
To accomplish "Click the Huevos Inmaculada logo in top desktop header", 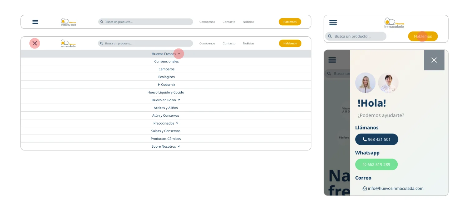I will (x=68, y=22).
